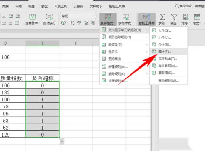Open 清除规则(C) submenu
Screen dimensions: 205x151
pyautogui.click(x=125, y=74)
